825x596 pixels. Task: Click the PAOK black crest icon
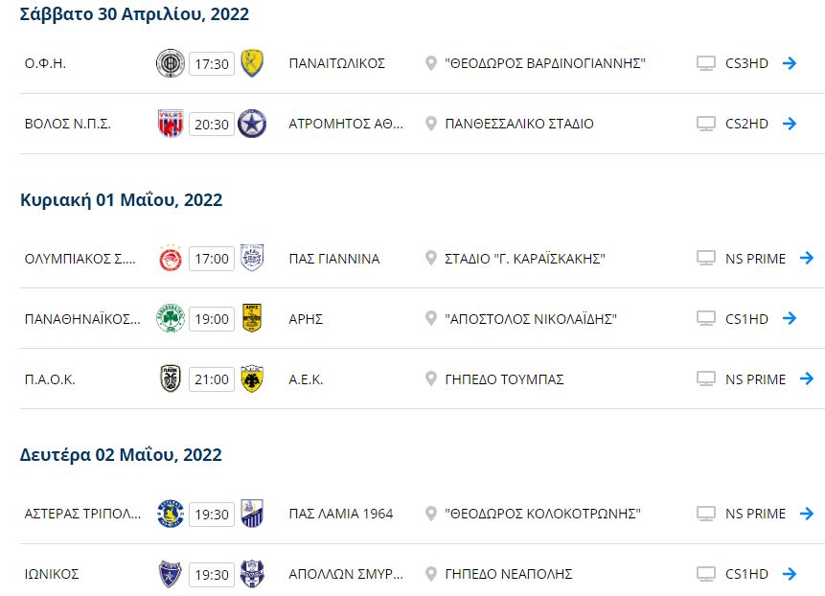170,379
